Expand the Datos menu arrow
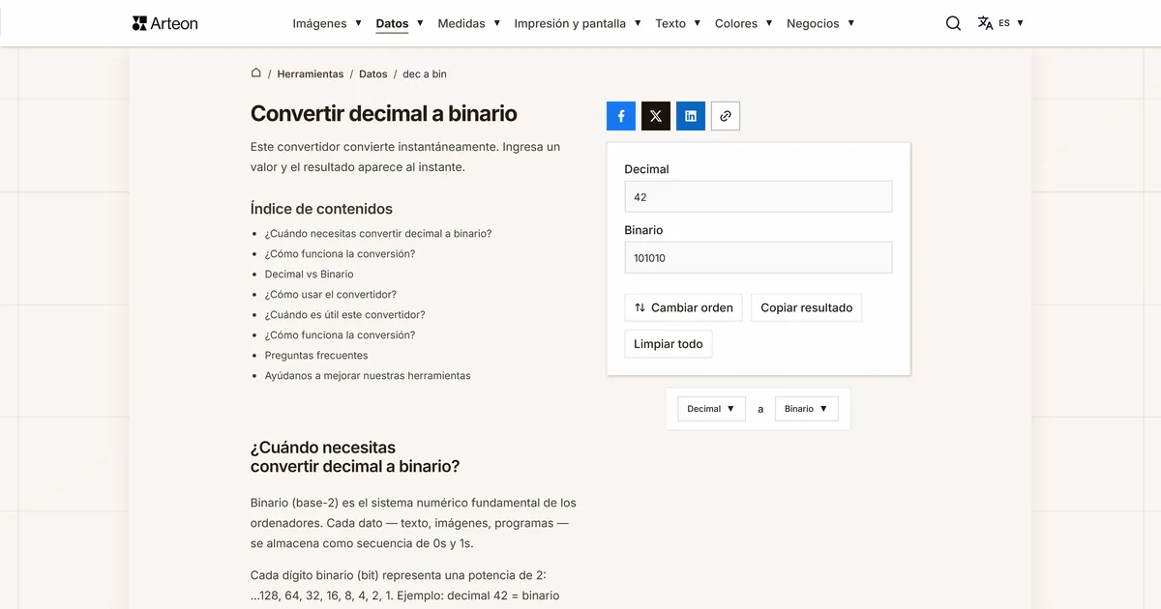1161x609 pixels. click(420, 23)
